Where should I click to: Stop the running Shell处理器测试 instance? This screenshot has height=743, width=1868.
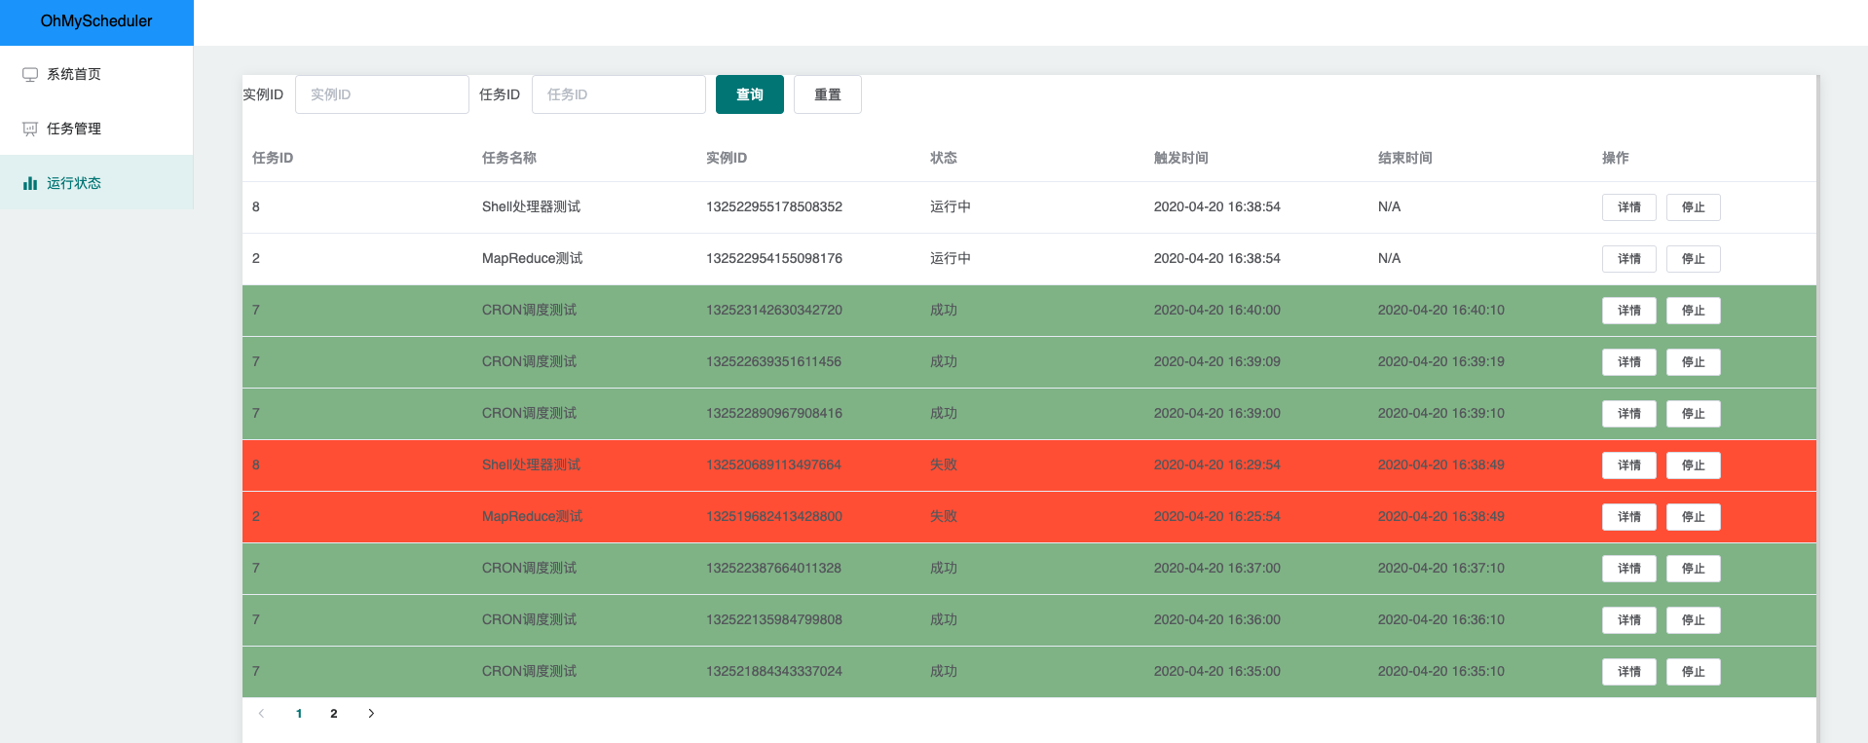[1694, 207]
